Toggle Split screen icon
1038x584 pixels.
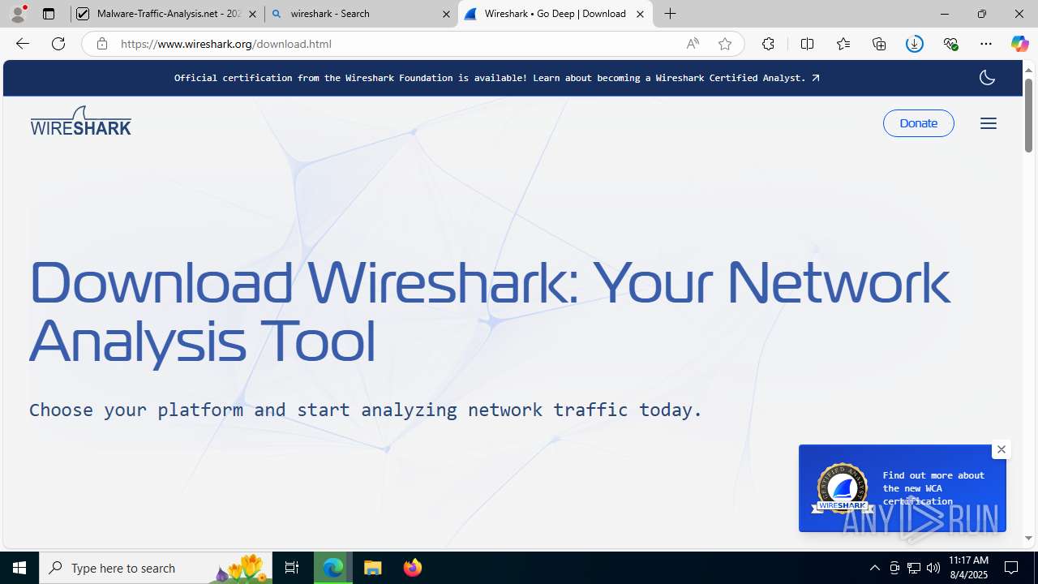click(807, 44)
